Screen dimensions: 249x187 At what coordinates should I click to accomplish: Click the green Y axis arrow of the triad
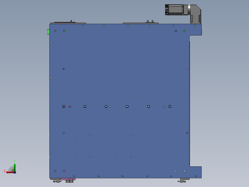pos(14,167)
